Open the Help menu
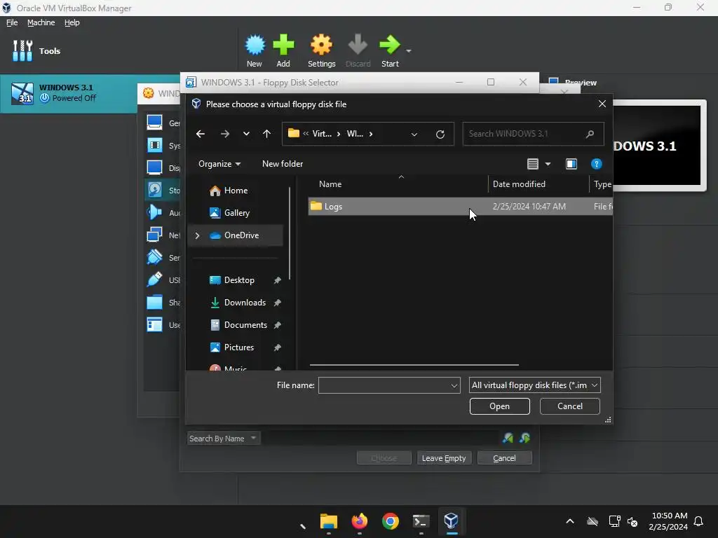Viewport: 718px width, 538px height. [x=72, y=22]
